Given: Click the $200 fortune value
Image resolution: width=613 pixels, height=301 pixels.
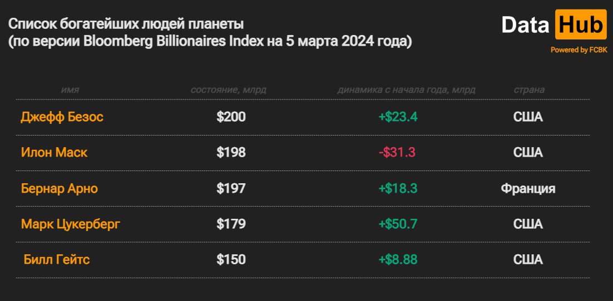Looking at the screenshot, I should coord(231,117).
